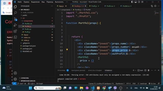Open the Source Control view
Screen dimensions: 163x91
coord(15,19)
